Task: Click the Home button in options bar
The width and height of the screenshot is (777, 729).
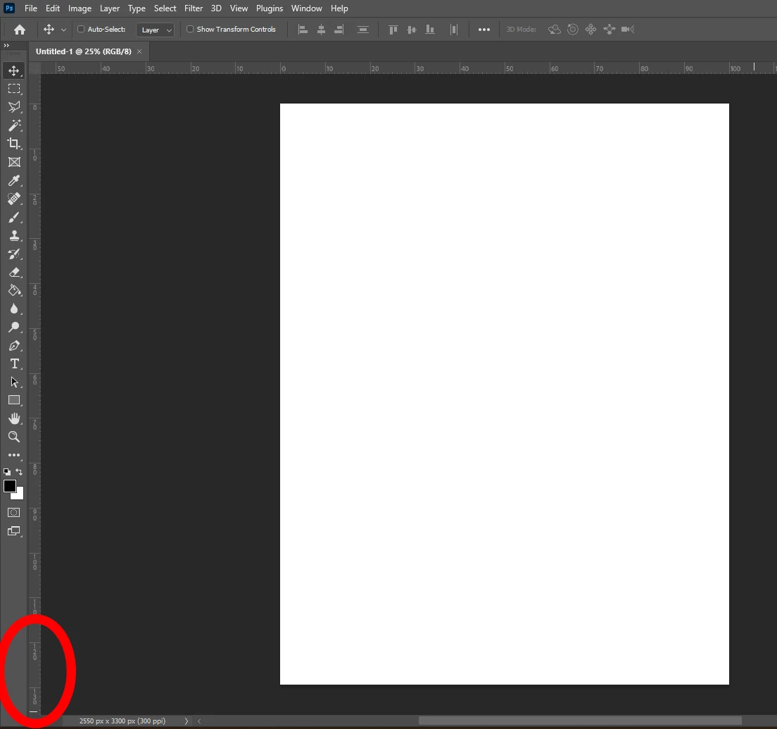Action: click(19, 30)
